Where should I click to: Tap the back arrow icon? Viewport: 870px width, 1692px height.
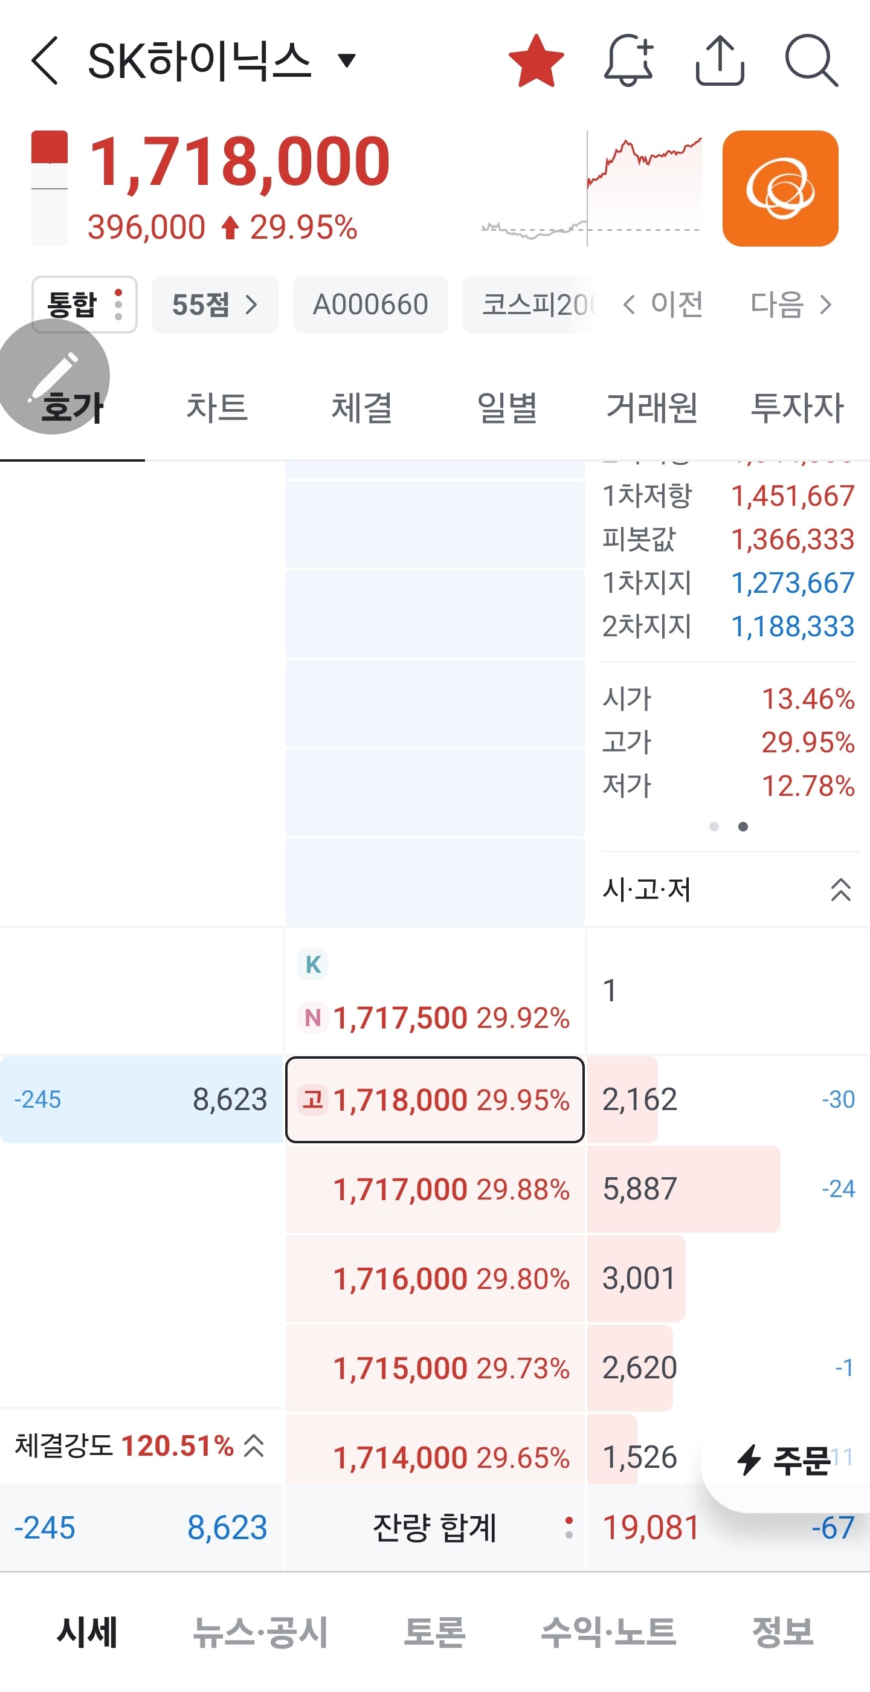[45, 61]
